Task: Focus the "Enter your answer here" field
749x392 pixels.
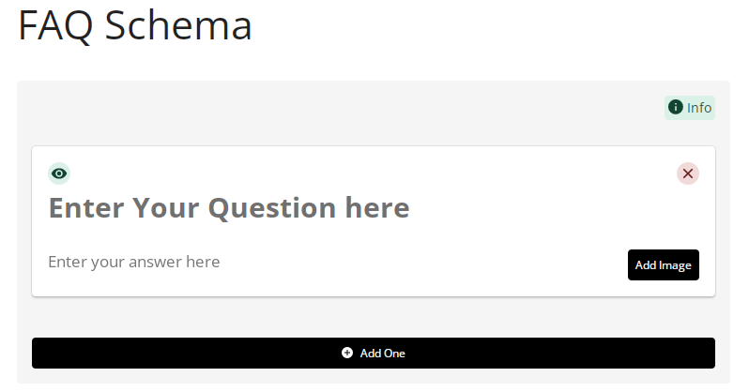Action: (x=134, y=262)
